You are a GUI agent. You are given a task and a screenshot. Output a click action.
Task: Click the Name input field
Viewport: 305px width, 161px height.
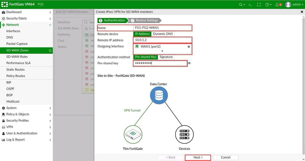(x=162, y=28)
